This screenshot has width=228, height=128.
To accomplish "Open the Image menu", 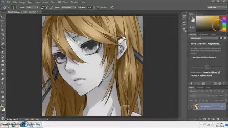I will point(22,2).
